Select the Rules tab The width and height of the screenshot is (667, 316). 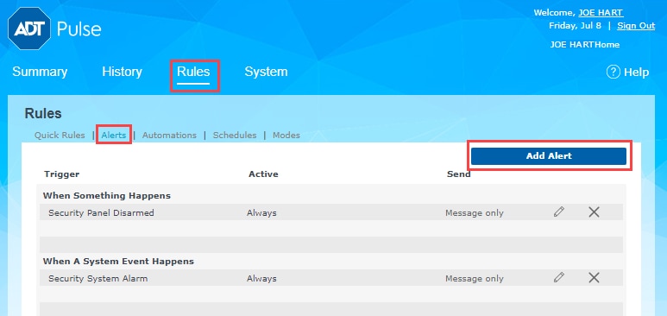pyautogui.click(x=193, y=72)
